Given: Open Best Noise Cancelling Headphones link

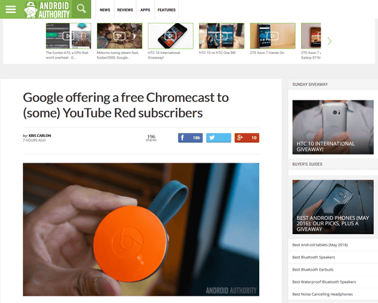Looking at the screenshot, I should tap(323, 294).
